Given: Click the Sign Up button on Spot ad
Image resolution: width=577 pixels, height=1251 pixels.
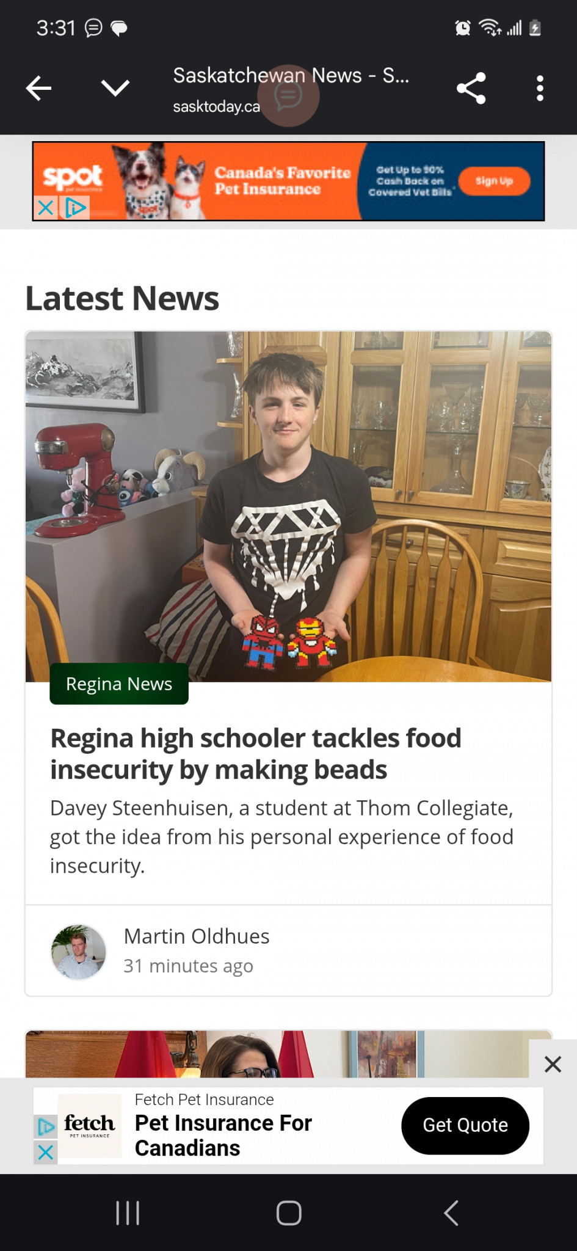Looking at the screenshot, I should 494,181.
